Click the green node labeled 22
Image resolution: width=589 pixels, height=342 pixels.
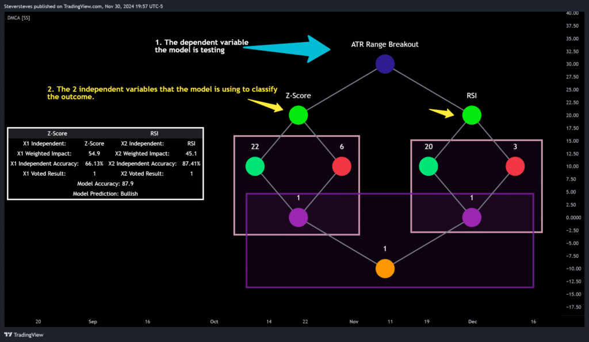[x=255, y=166]
